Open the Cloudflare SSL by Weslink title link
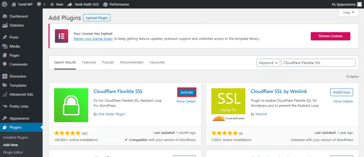 279,91
